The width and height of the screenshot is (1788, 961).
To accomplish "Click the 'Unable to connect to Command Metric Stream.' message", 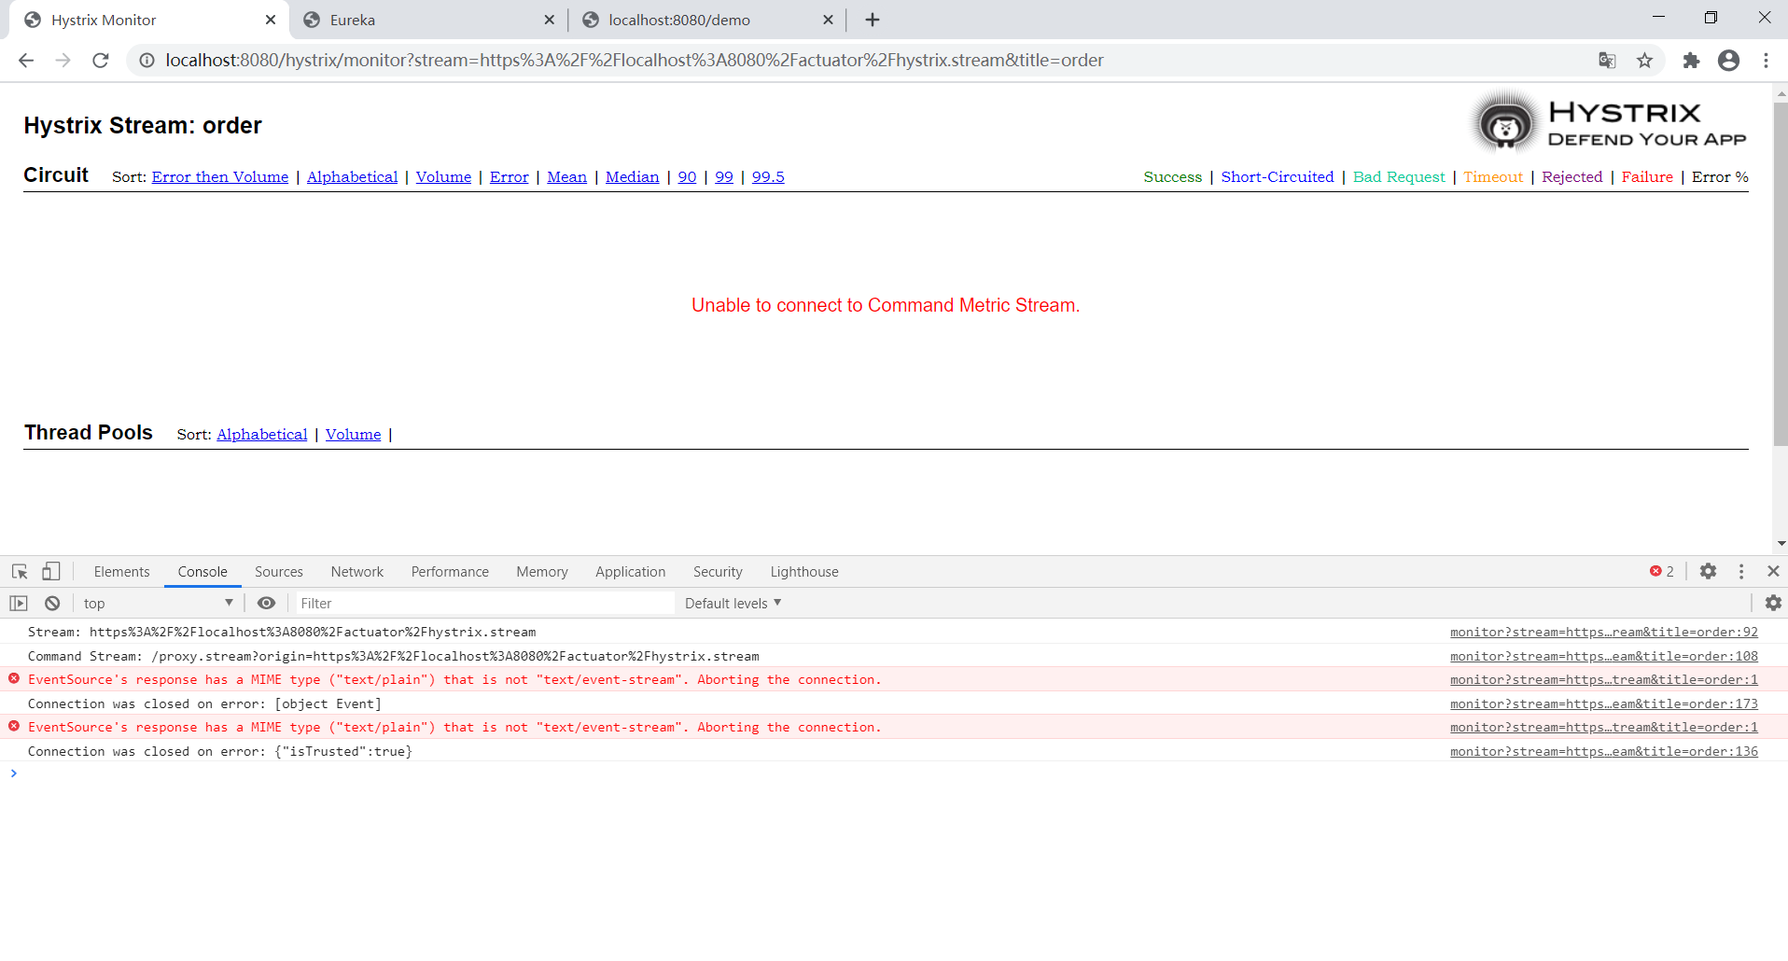I will [x=886, y=306].
